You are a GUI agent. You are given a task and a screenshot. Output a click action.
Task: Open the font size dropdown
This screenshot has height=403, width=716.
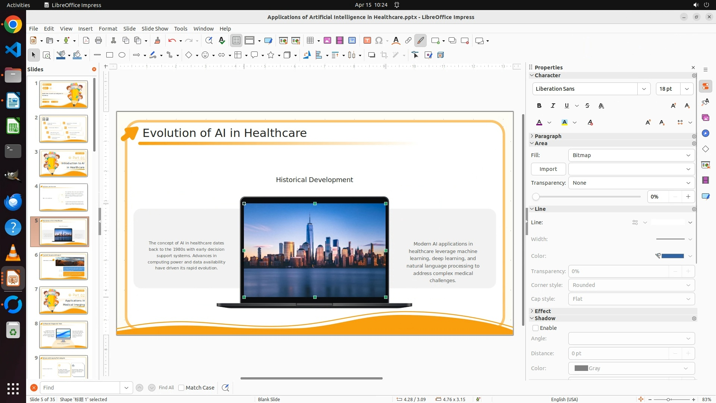tap(687, 89)
